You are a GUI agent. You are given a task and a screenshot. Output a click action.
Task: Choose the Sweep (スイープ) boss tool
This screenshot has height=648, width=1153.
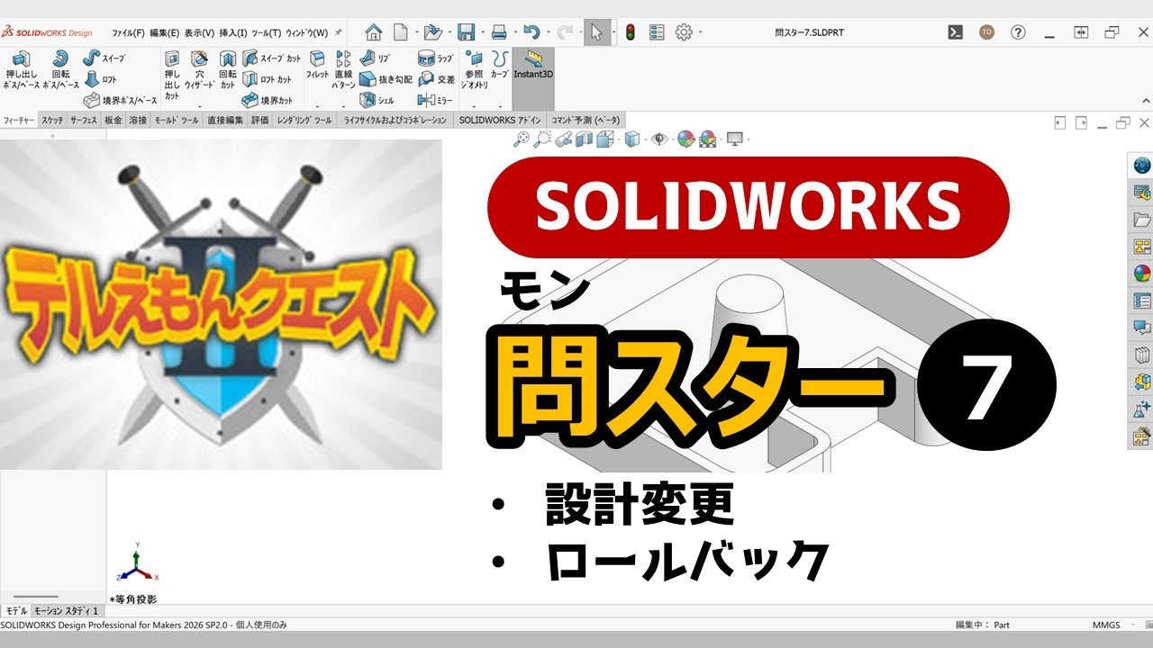[x=104, y=58]
